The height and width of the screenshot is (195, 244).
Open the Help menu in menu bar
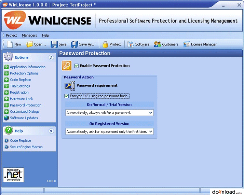[45, 36]
